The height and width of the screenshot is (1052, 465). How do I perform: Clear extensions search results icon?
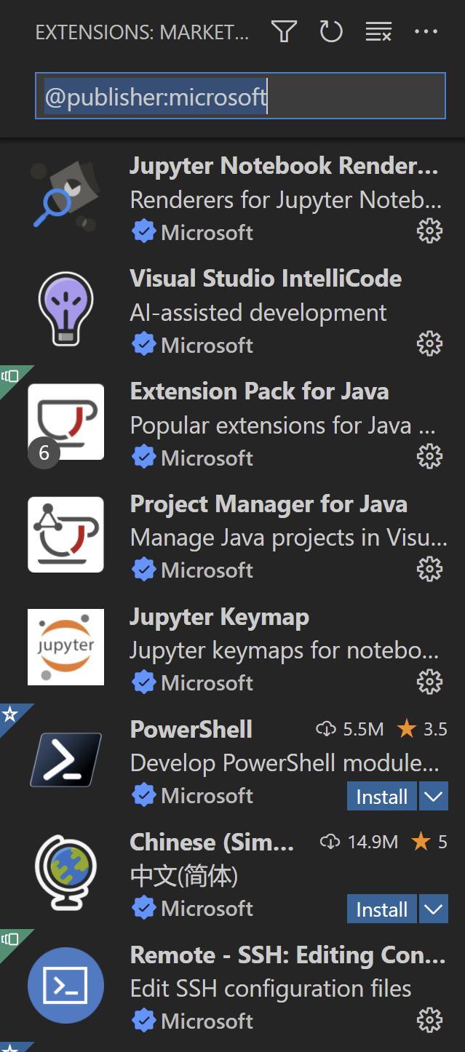(378, 32)
